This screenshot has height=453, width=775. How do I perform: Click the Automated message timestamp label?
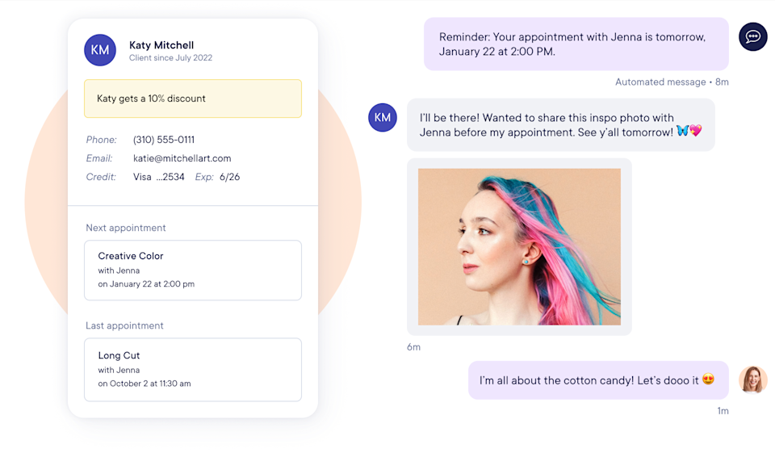pyautogui.click(x=672, y=82)
